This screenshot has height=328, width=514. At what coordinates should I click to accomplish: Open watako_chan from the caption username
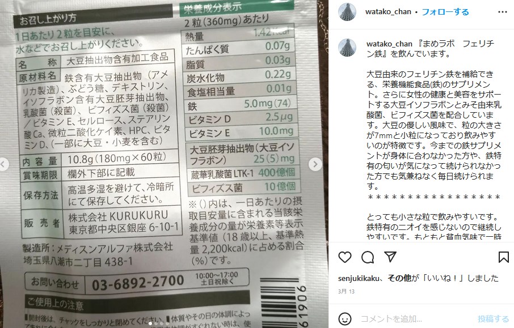pos(389,44)
